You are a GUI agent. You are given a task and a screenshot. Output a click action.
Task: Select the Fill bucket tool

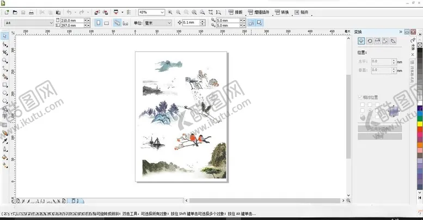[x=5, y=157]
